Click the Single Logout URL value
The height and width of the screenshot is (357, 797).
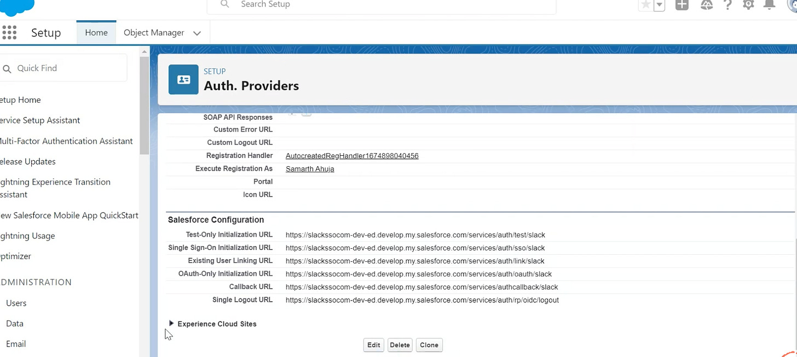pyautogui.click(x=422, y=300)
